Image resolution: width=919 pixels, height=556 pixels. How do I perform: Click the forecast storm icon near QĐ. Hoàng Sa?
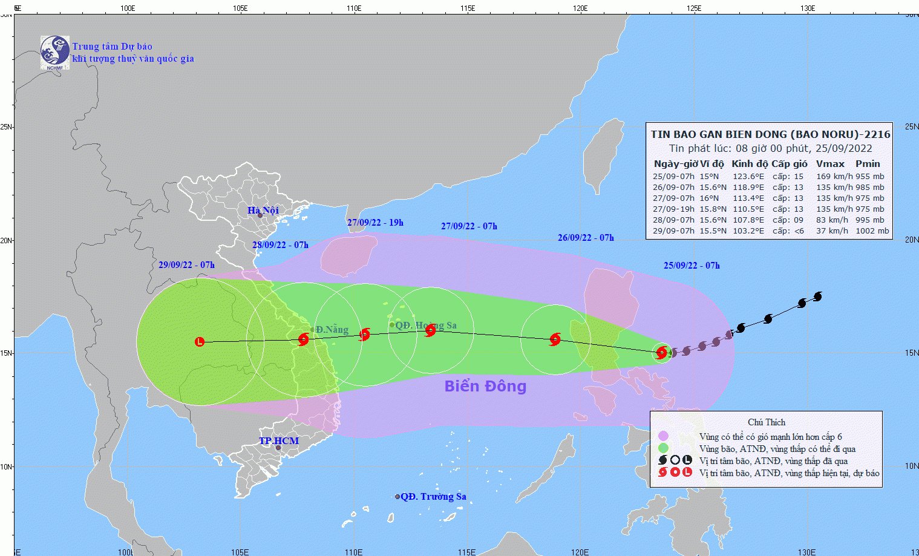[430, 330]
